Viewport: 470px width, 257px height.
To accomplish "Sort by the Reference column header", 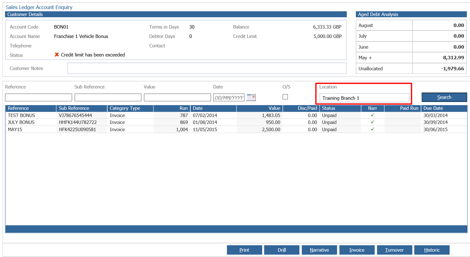I will click(x=31, y=108).
